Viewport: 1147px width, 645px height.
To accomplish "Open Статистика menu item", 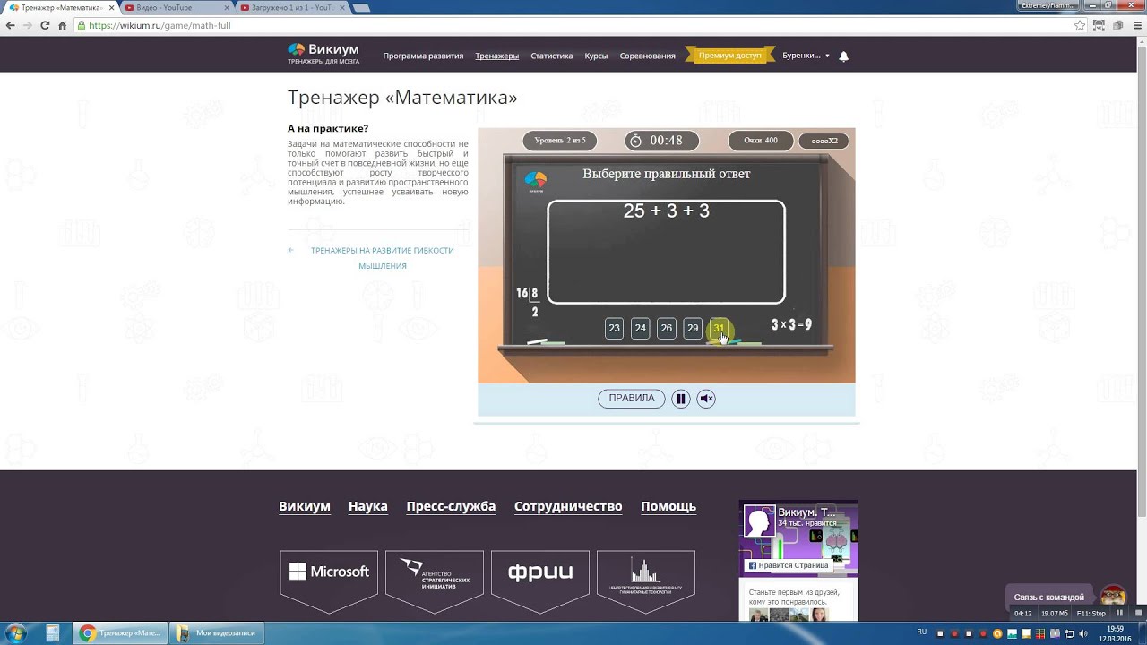I will 552,56.
